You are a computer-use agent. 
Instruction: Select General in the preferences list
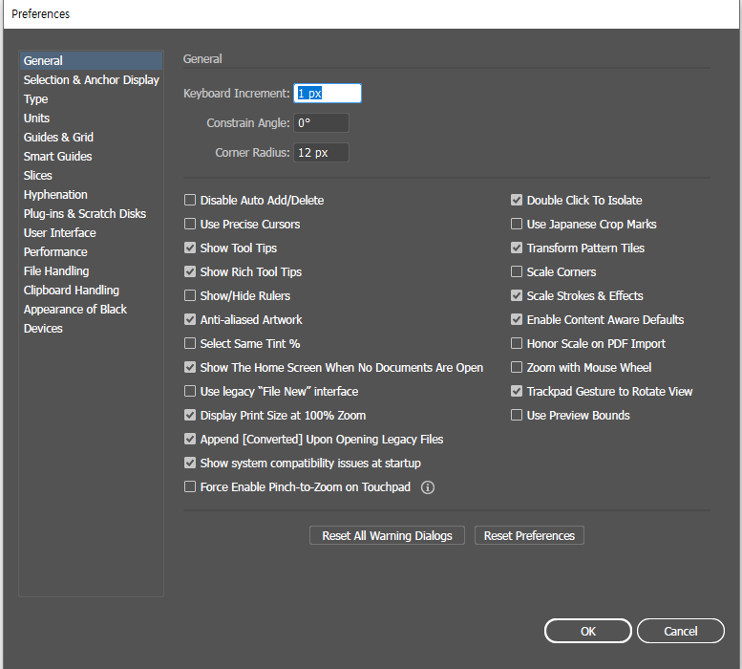92,60
